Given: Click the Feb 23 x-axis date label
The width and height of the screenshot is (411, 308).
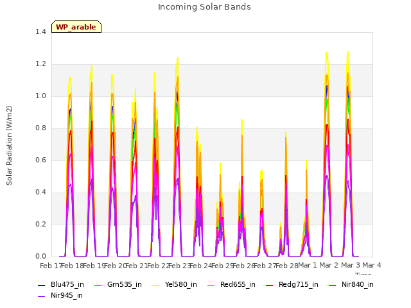Looking at the screenshot, I should pyautogui.click(x=179, y=266).
